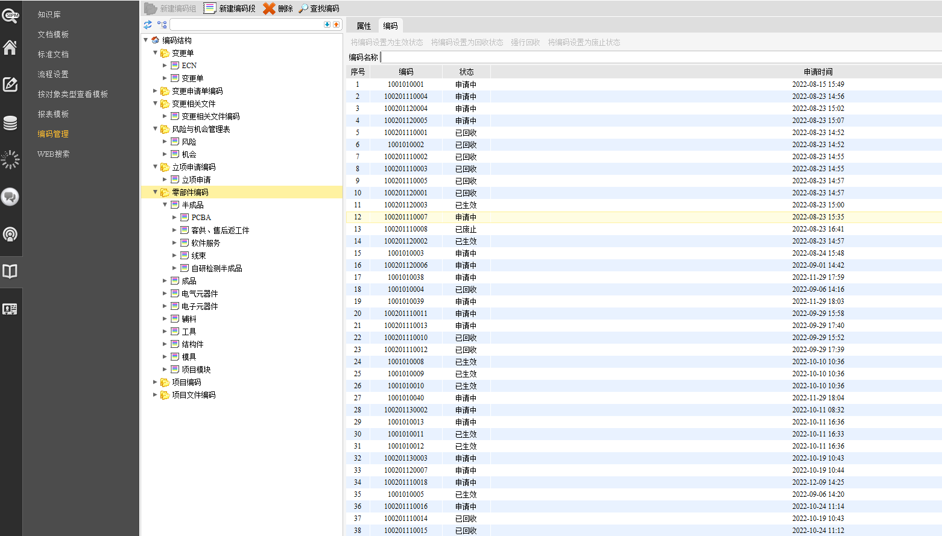
Task: Collapse the 零部件编码 tree node
Action: [155, 192]
